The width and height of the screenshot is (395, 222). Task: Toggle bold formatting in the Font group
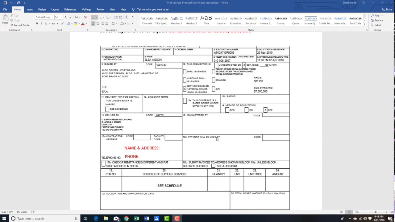37,23
